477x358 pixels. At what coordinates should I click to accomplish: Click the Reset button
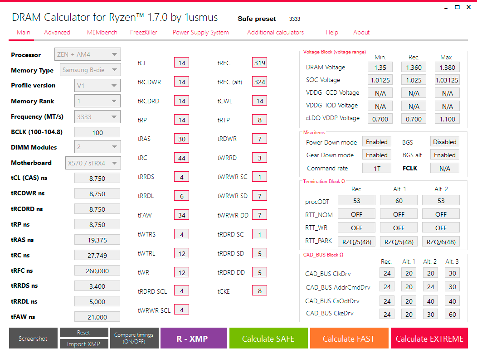pos(84,333)
